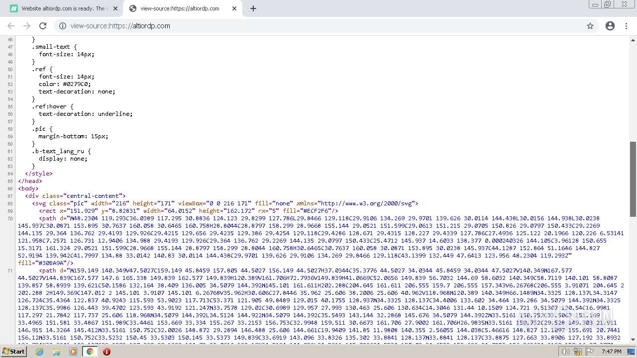The height and width of the screenshot is (358, 637).
Task: Close the view-source altiordp.com tab
Action: click(234, 8)
